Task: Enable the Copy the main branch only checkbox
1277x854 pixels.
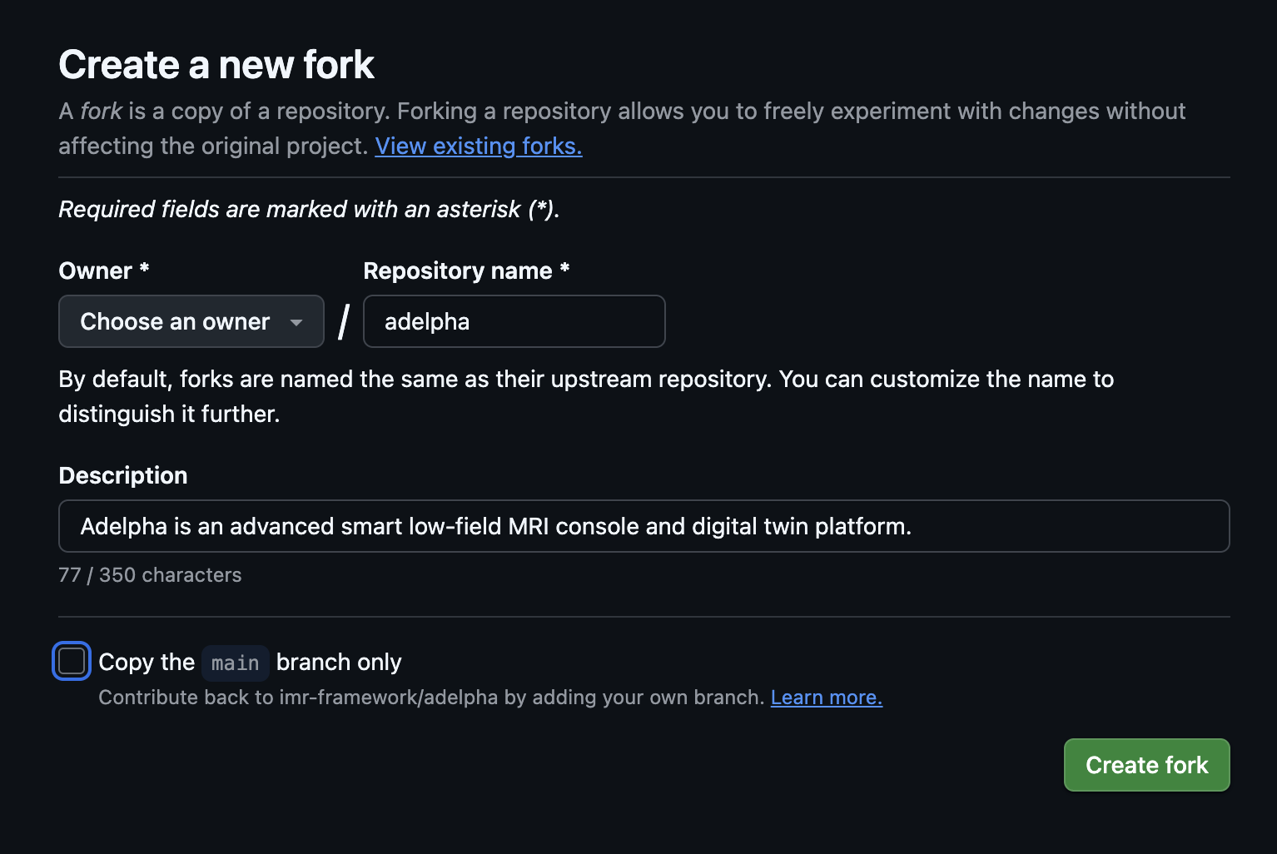Action: point(72,662)
